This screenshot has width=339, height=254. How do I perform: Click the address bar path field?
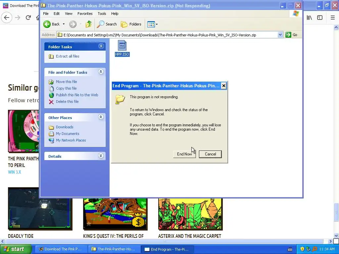point(167,35)
